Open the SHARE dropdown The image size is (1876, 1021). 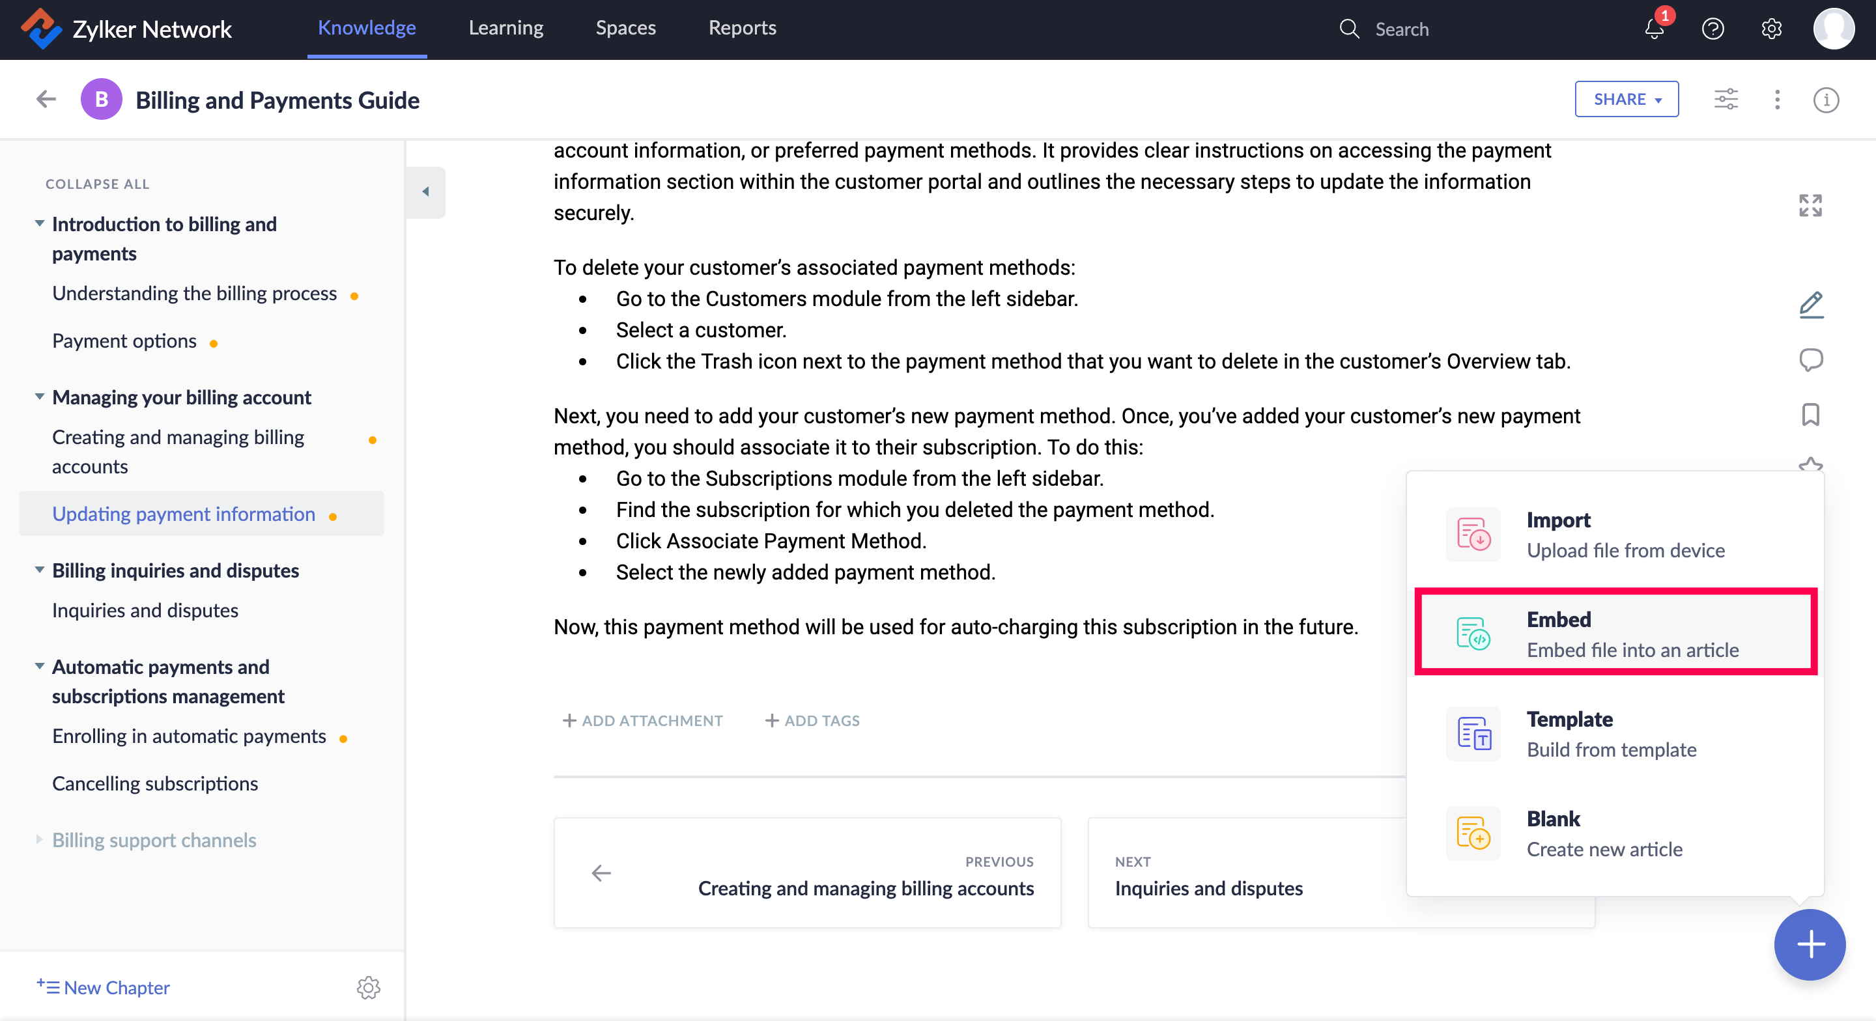point(1627,100)
